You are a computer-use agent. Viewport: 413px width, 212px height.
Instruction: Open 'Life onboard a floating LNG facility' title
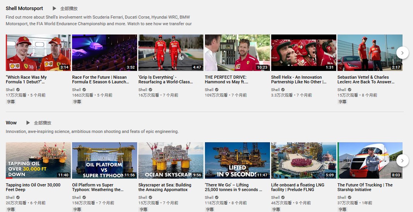tap(298, 187)
